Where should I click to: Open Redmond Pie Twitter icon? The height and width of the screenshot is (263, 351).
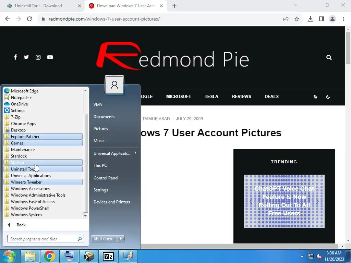pos(26,57)
